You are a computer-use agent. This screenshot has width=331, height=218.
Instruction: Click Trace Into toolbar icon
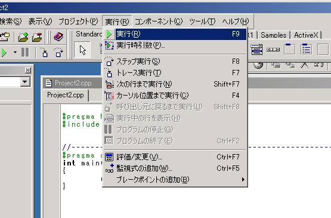44,52
